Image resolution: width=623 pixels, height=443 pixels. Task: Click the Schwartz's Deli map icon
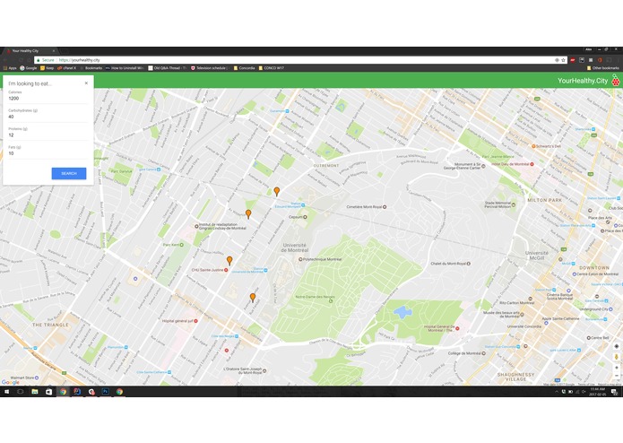(x=533, y=146)
